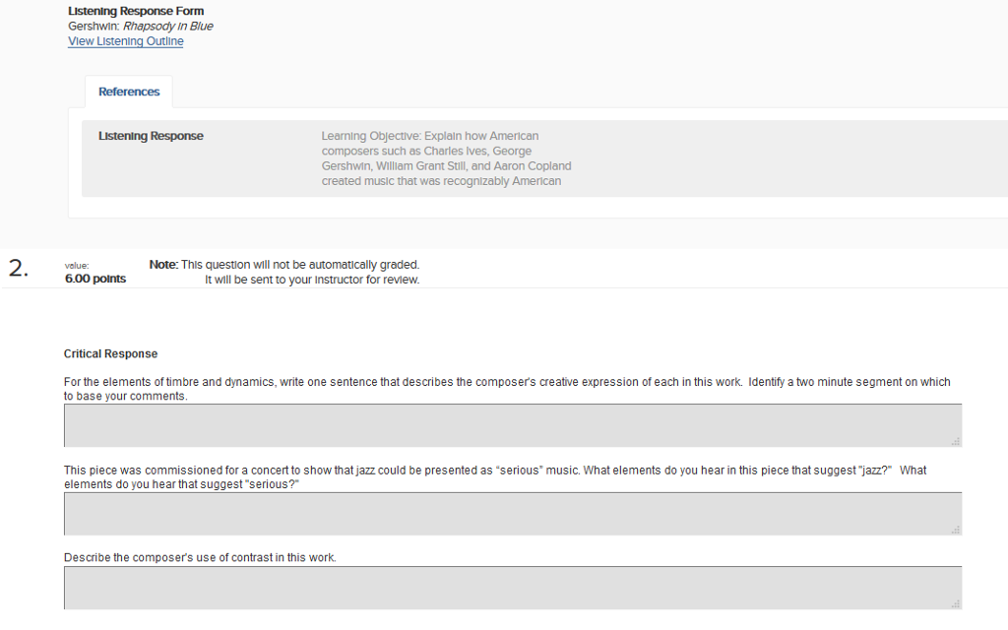Click the Listening Response panel heading
Screen dimensions: 1008x630
point(151,136)
